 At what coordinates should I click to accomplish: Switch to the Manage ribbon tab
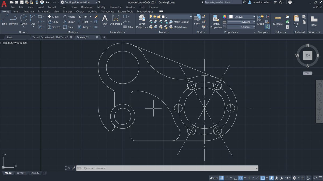[x=68, y=12]
